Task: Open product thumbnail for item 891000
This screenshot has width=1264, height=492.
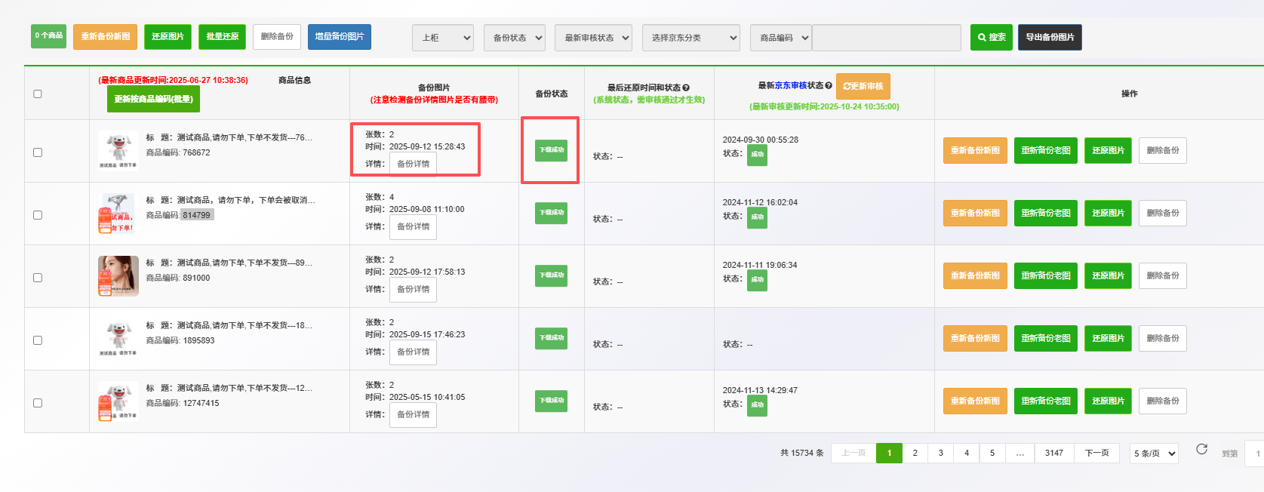Action: [x=118, y=276]
